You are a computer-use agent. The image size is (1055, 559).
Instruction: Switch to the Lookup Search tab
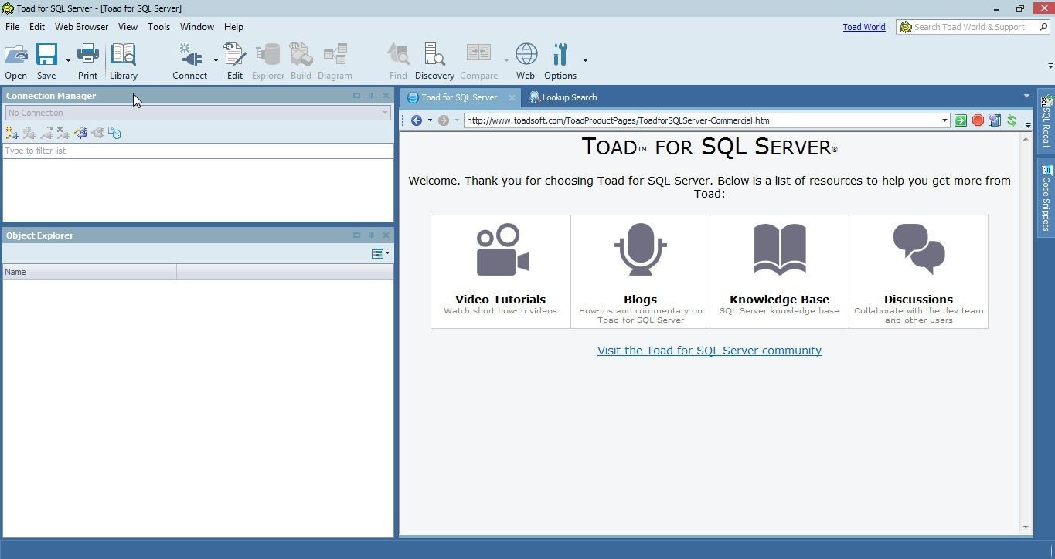coord(563,97)
